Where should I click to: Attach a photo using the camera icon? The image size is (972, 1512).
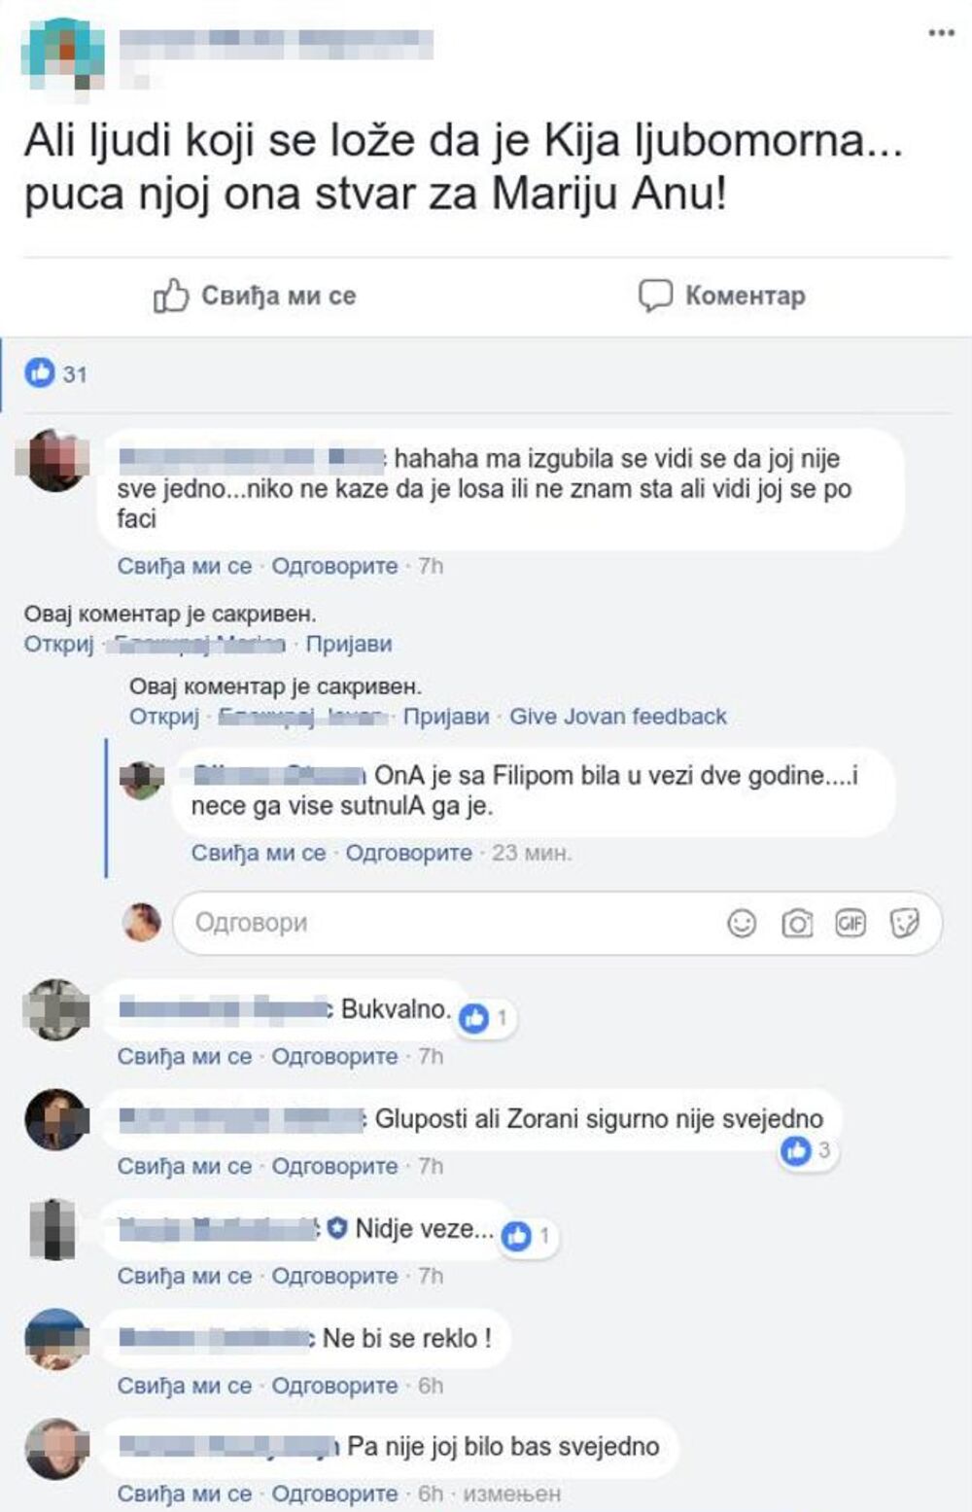coord(797,923)
